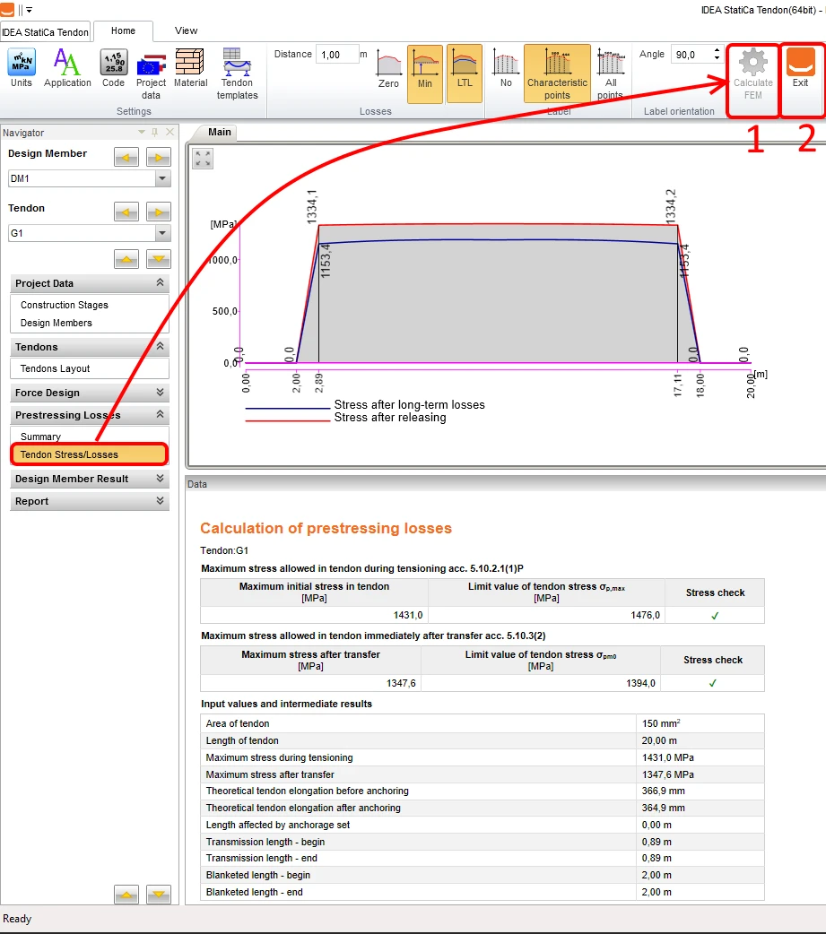The height and width of the screenshot is (934, 826).
Task: Enable Zero losses display
Action: 388,69
